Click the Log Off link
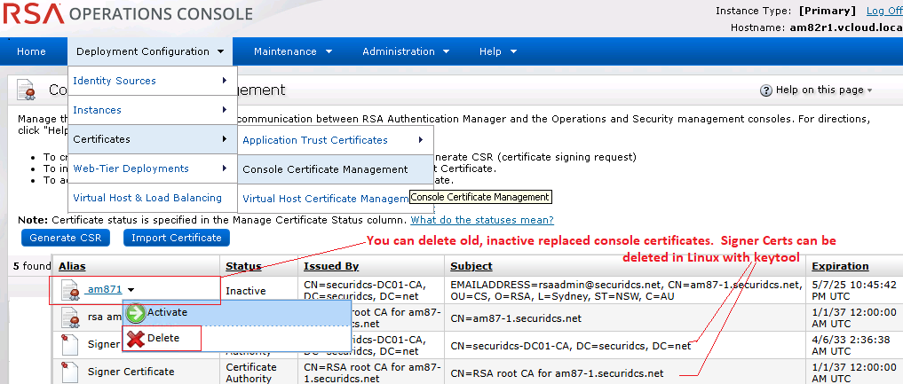 [883, 11]
